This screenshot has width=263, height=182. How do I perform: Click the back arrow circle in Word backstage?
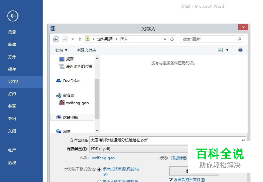[13, 16]
